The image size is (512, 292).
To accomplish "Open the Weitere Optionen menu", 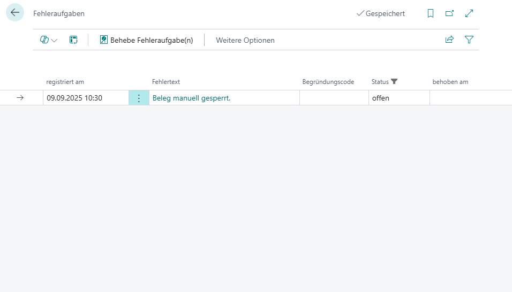I will click(245, 40).
